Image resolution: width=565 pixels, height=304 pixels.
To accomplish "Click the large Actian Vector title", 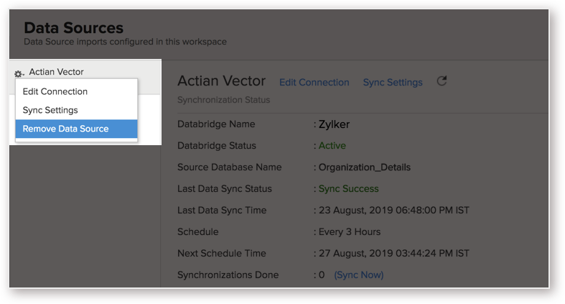I will [x=222, y=80].
